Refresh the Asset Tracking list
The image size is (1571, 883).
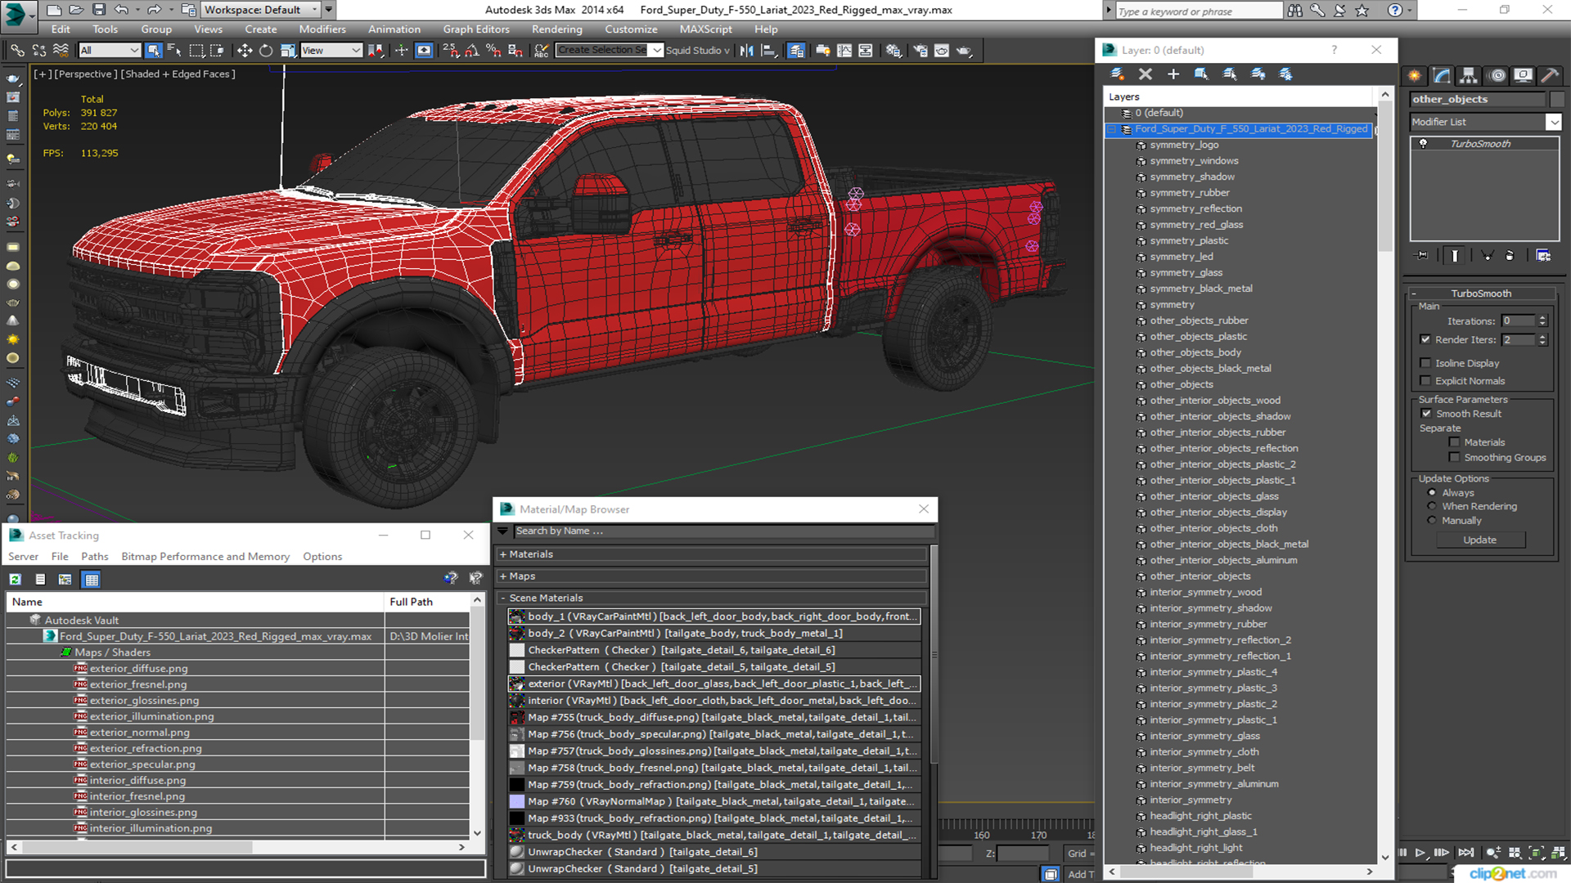click(15, 580)
